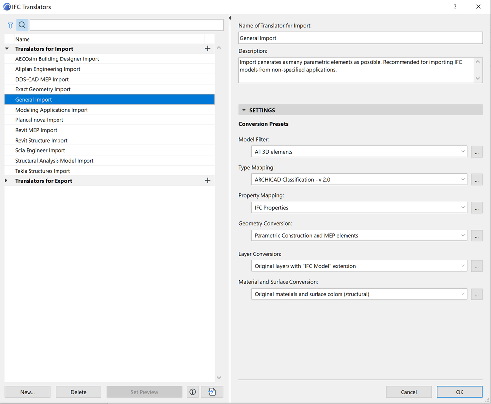Click the New... button

click(28, 392)
